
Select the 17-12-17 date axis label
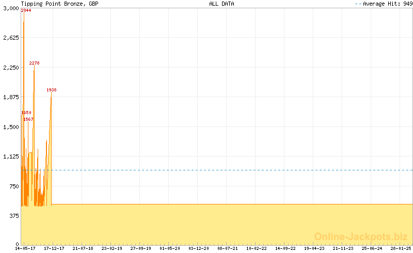click(x=54, y=248)
